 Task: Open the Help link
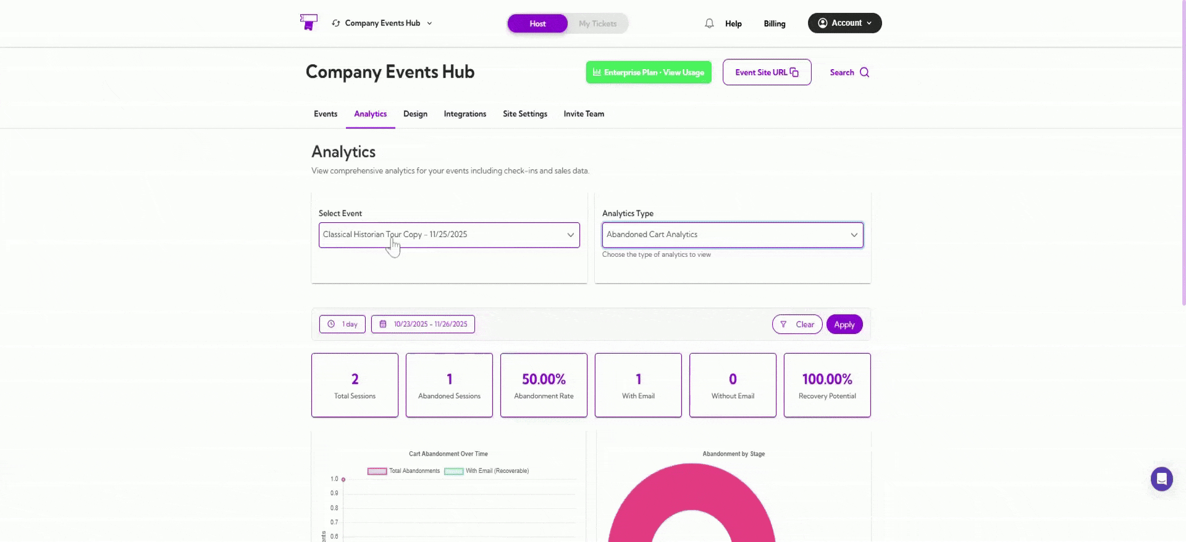pyautogui.click(x=733, y=23)
